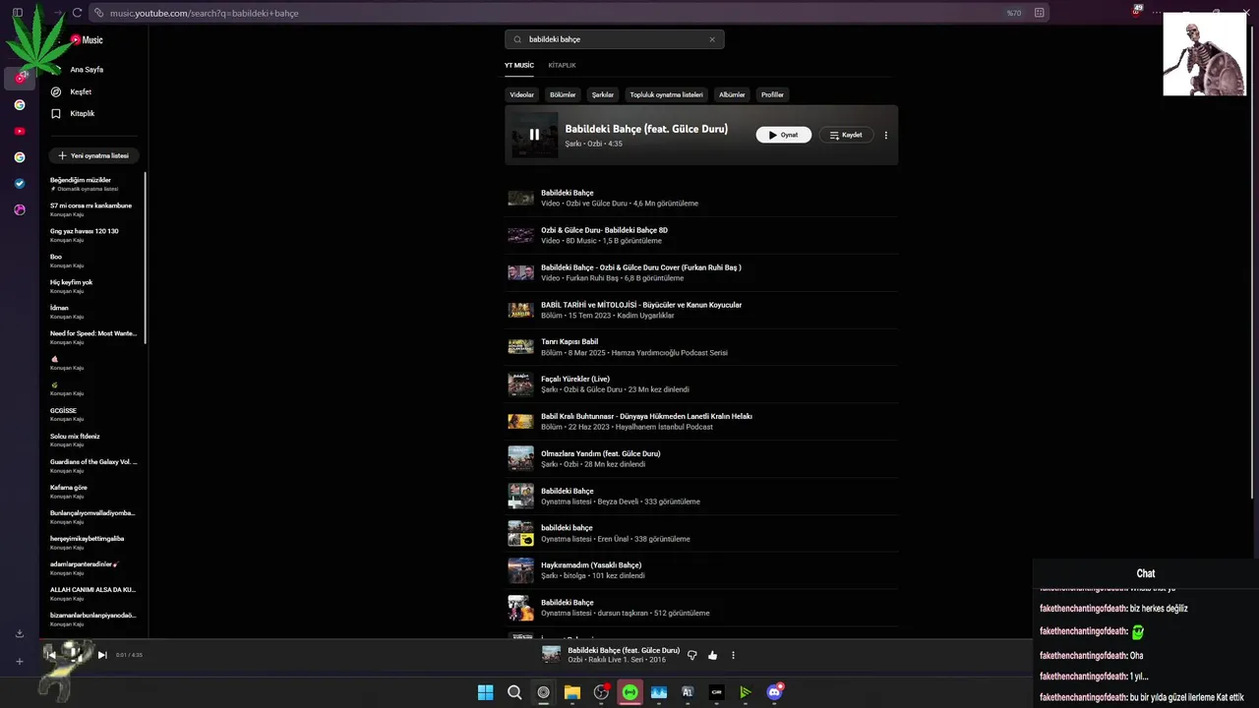
Task: Open browser downloads icon in sidebar
Action: [x=19, y=634]
